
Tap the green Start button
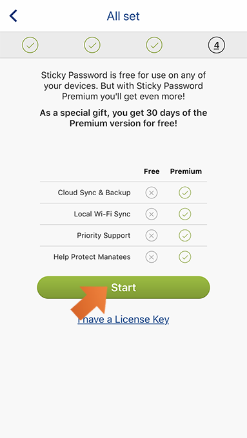coord(123,287)
